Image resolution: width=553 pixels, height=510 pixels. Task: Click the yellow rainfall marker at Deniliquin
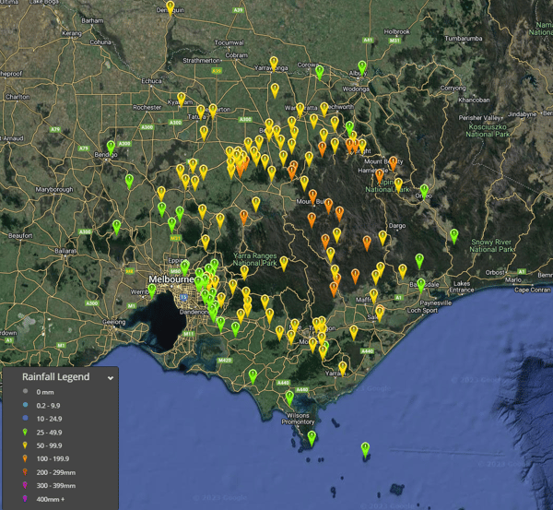[171, 7]
